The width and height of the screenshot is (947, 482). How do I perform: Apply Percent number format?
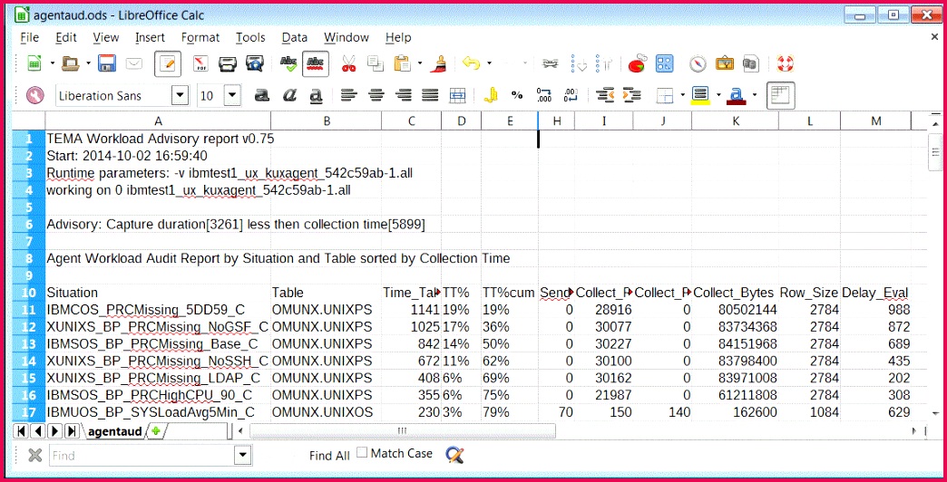click(x=517, y=95)
